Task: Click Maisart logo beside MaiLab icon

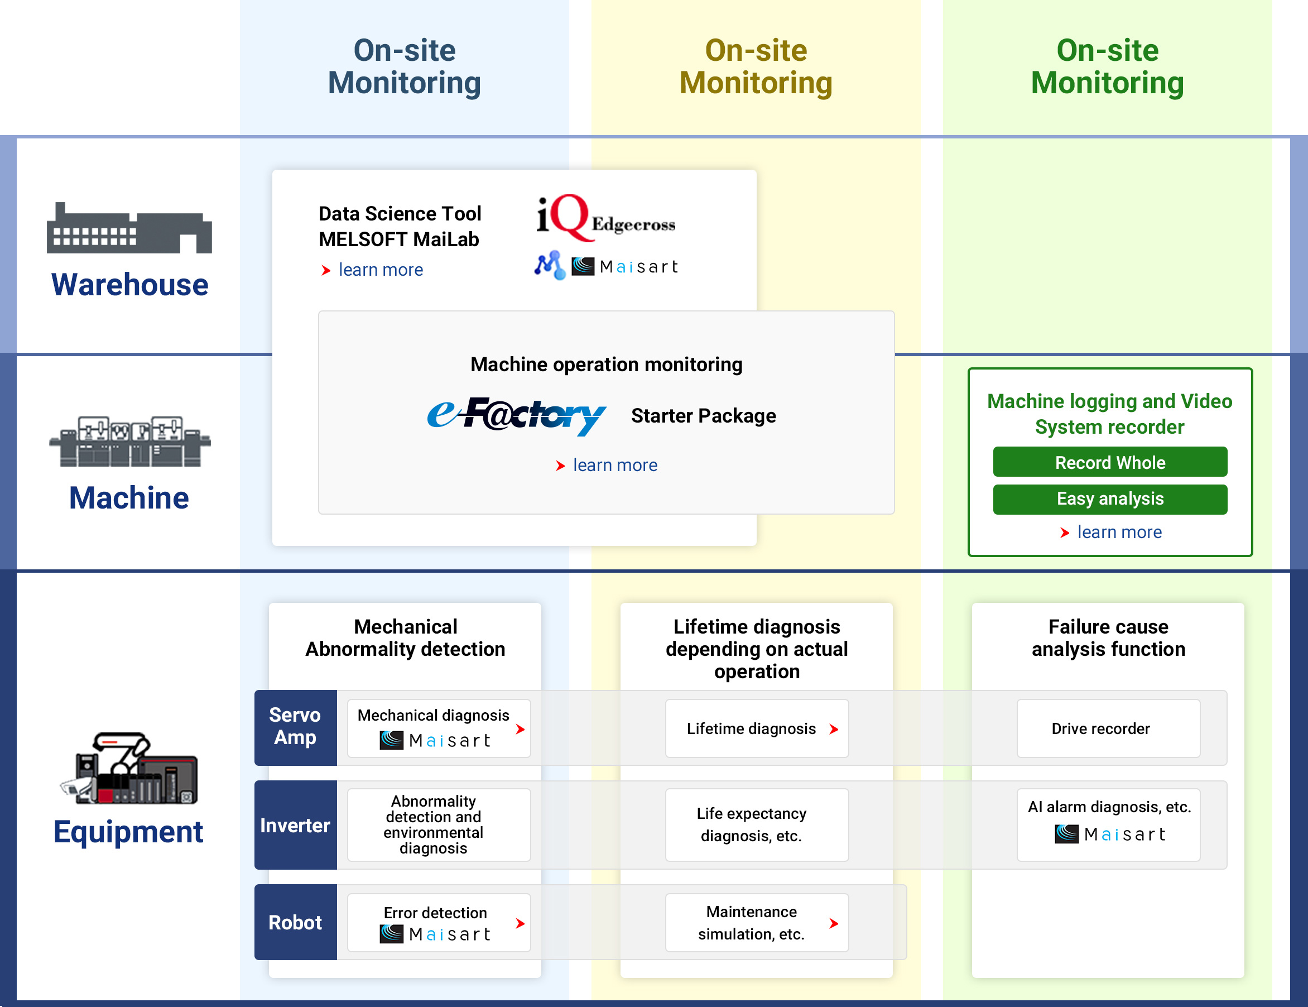Action: [x=624, y=267]
